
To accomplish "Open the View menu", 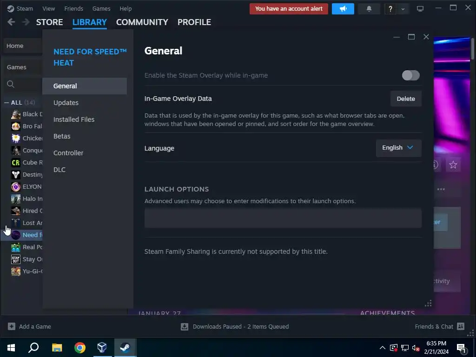I will 48,8.
